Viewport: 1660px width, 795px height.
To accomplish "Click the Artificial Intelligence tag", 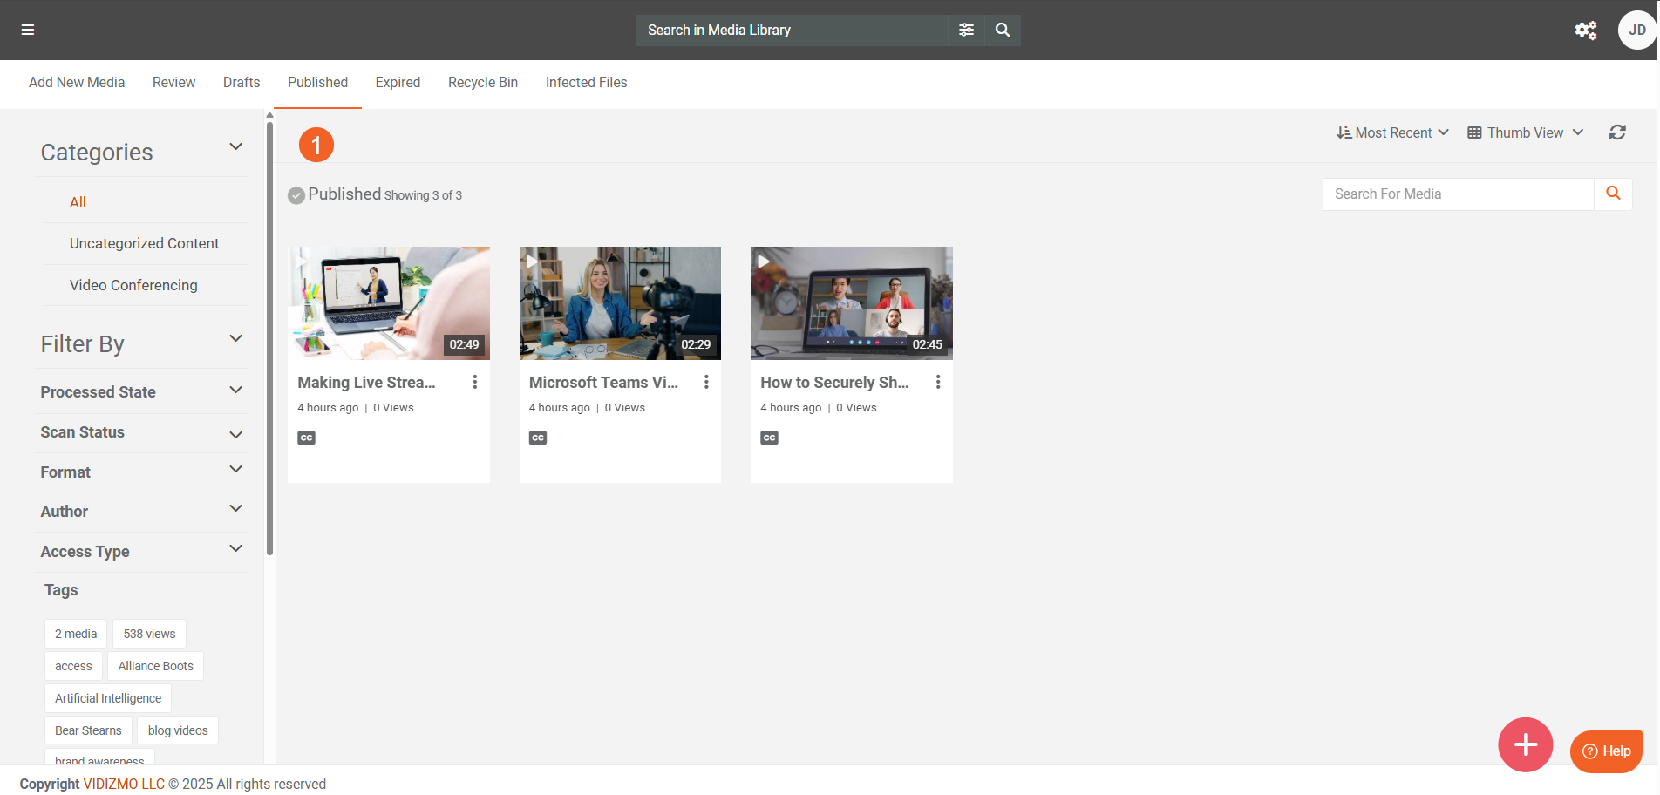I will [x=108, y=698].
